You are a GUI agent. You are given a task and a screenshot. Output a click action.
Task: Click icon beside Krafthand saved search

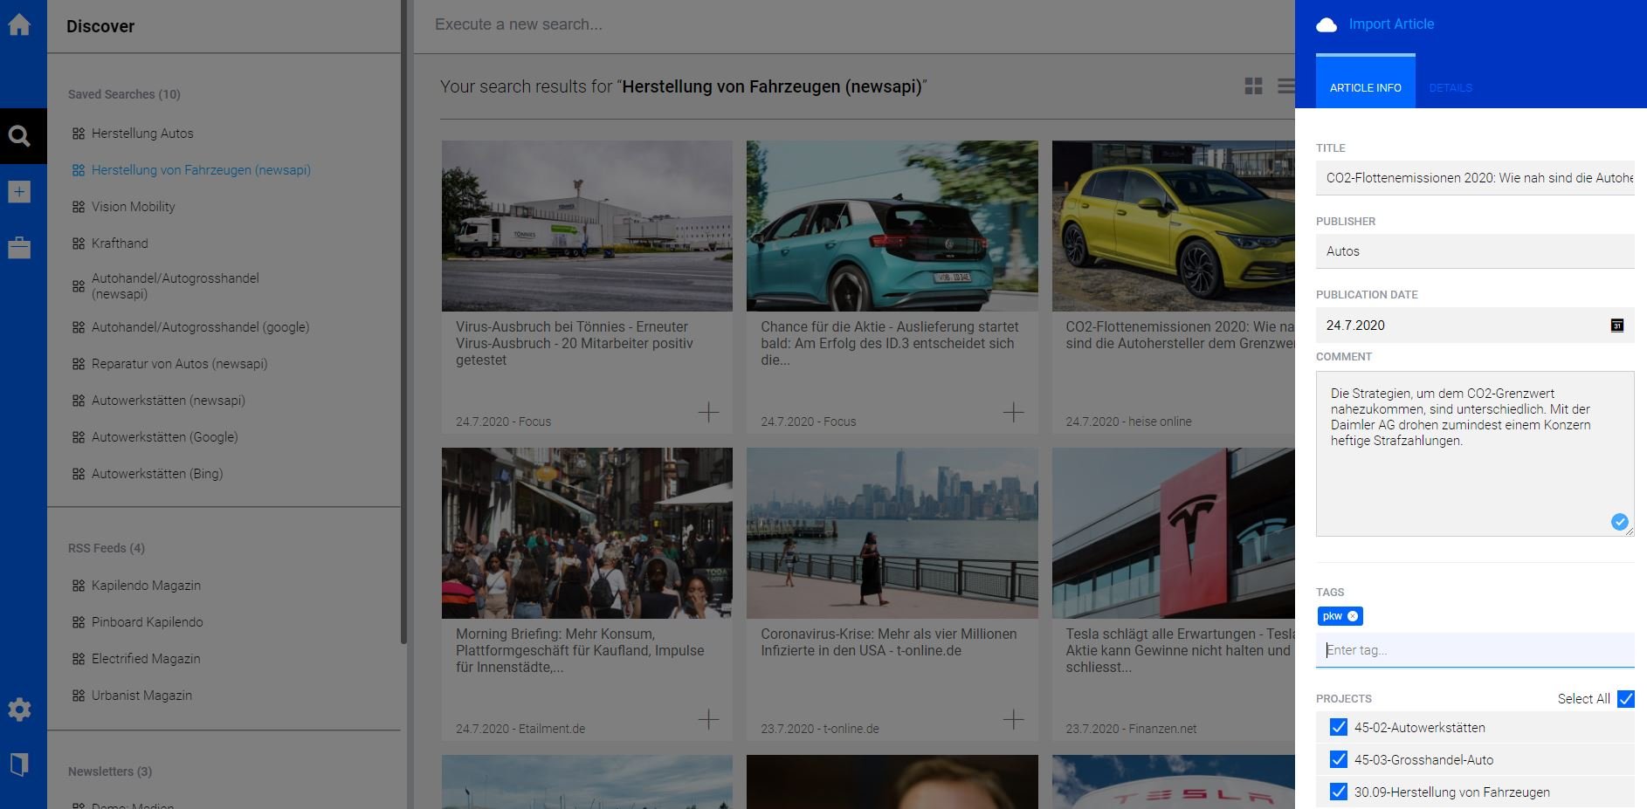point(79,243)
